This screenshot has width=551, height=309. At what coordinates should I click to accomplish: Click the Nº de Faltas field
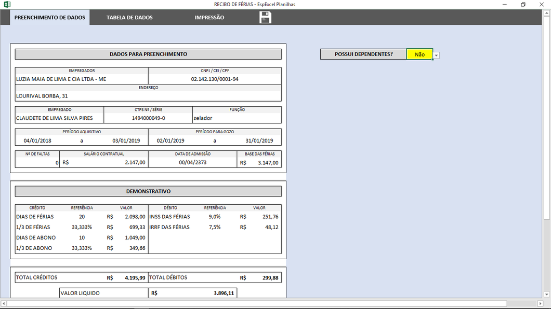37,162
